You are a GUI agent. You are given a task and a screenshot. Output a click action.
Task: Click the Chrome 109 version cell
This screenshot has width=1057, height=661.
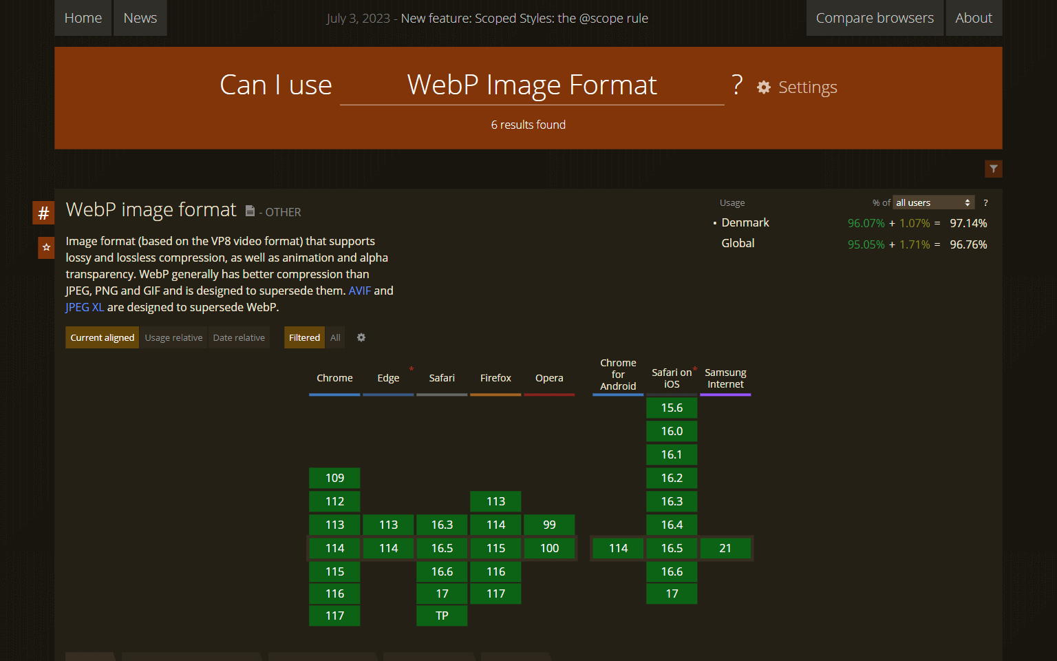click(x=334, y=478)
